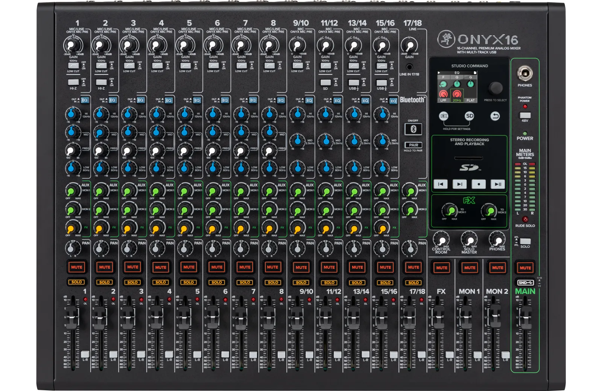Toggle the Bluetooth on/off button
Image resolution: width=602 pixels, height=391 pixels.
[413, 129]
